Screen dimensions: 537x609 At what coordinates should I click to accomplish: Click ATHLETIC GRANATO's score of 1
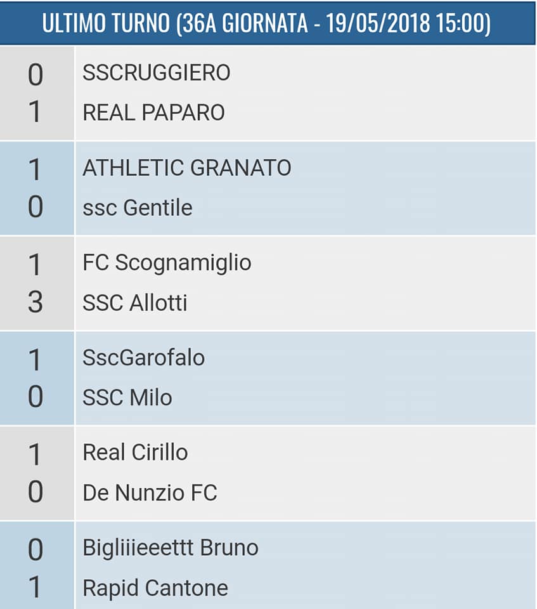36,169
